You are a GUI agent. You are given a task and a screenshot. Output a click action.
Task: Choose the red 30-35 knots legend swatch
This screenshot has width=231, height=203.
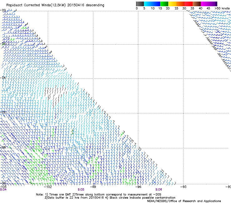pyautogui.click(x=189, y=4)
